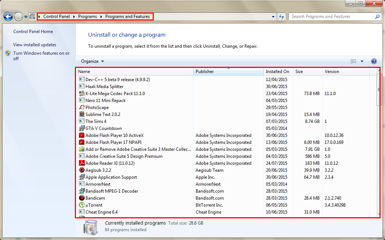Click the Forward navigation arrow button
Image resolution: width=385 pixels, height=240 pixels.
pos(18,17)
